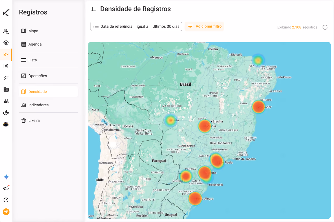Click the Uruguai label on the map
This screenshot has height=222, width=334.
click(171, 215)
